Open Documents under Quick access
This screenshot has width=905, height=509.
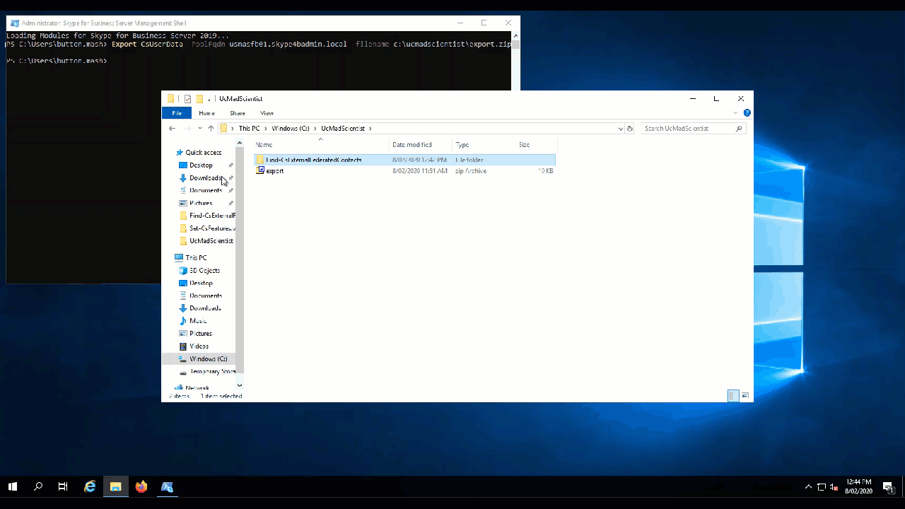[x=206, y=191]
